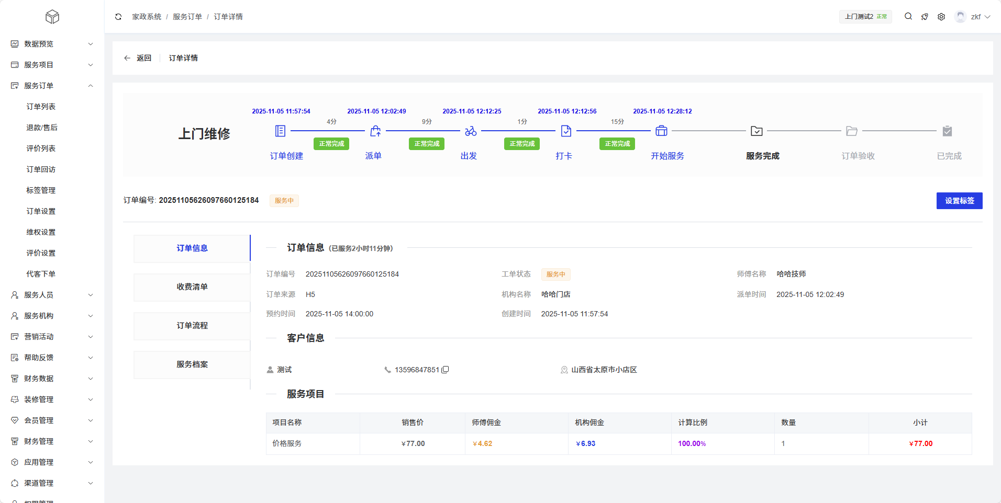The height and width of the screenshot is (503, 1001).
Task: Switch to the 订单流程 tab
Action: tap(192, 326)
